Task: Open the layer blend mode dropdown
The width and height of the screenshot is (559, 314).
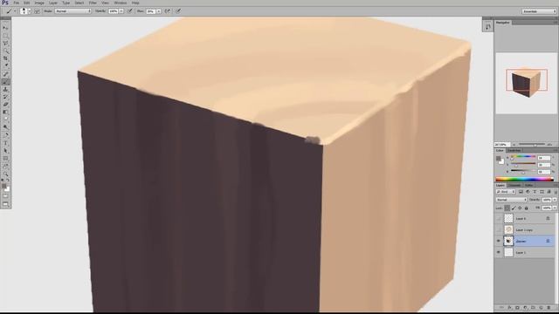Action: (x=511, y=200)
